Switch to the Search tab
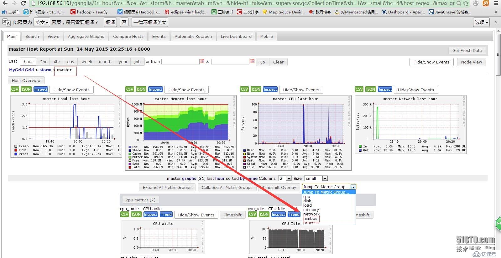Image resolution: width=501 pixels, height=258 pixels. 32,36
